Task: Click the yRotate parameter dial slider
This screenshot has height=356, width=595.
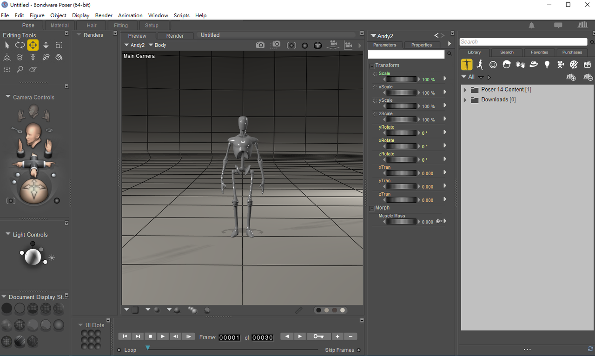Action: click(402, 133)
